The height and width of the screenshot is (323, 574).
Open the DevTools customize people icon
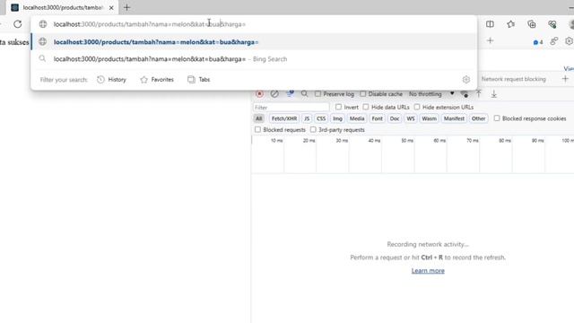(554, 41)
